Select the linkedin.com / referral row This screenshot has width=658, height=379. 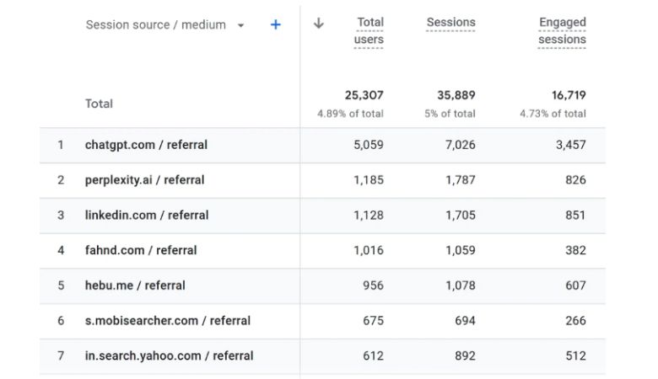tap(146, 216)
